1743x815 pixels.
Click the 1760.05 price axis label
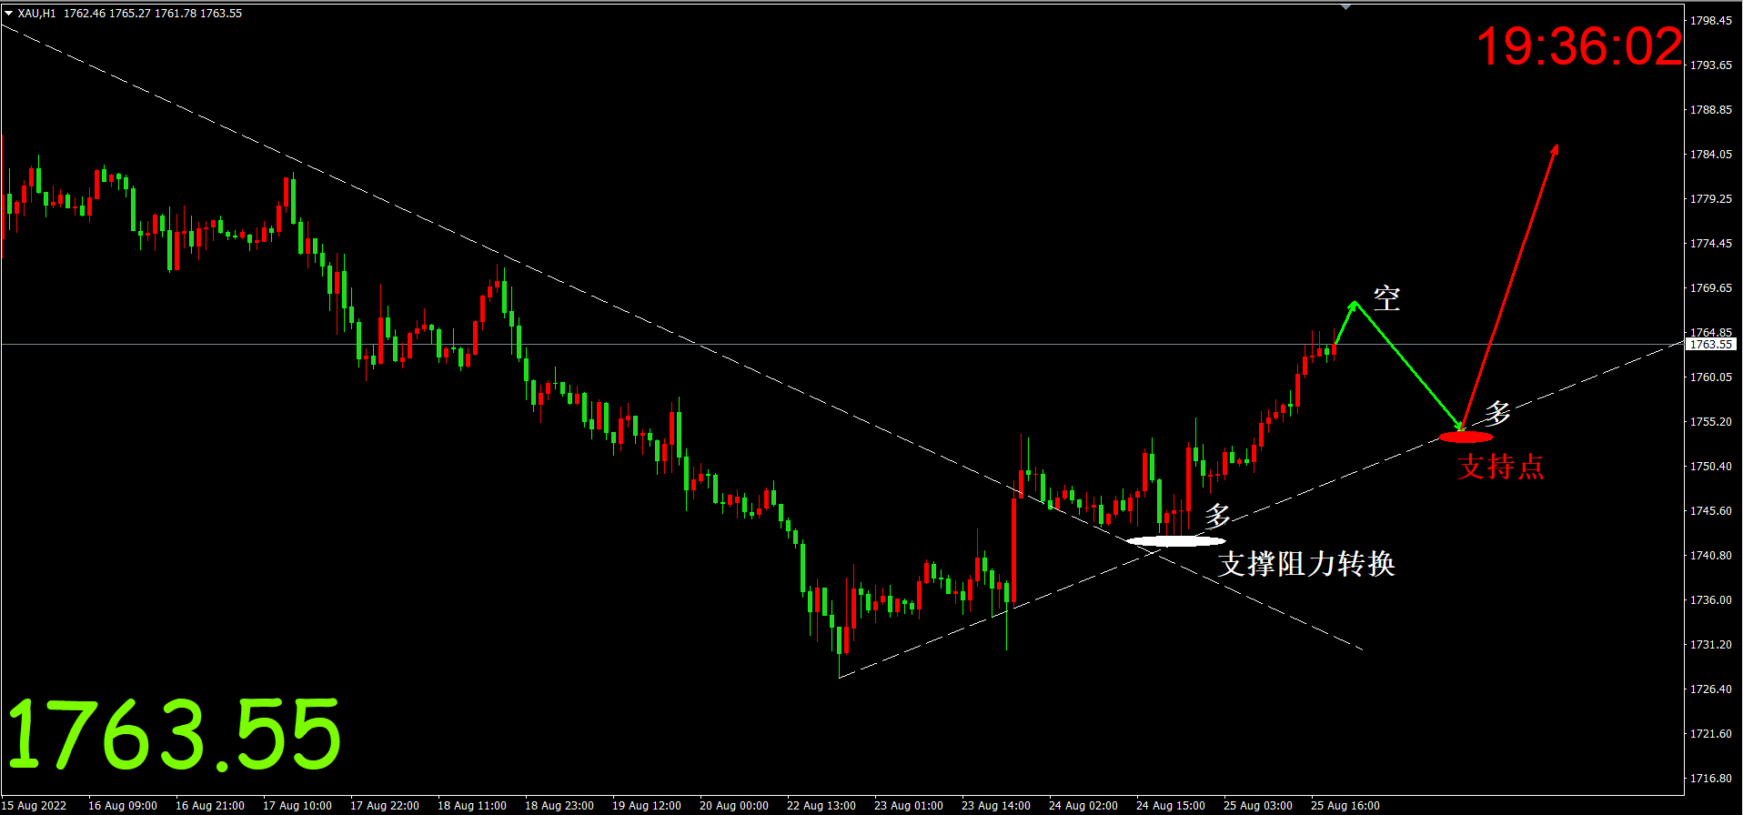1711,377
